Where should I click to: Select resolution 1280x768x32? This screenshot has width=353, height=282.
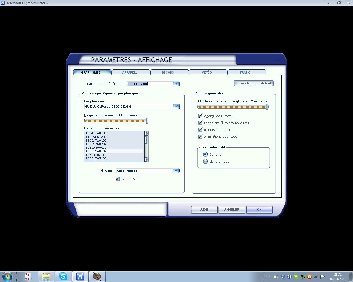[x=114, y=144]
